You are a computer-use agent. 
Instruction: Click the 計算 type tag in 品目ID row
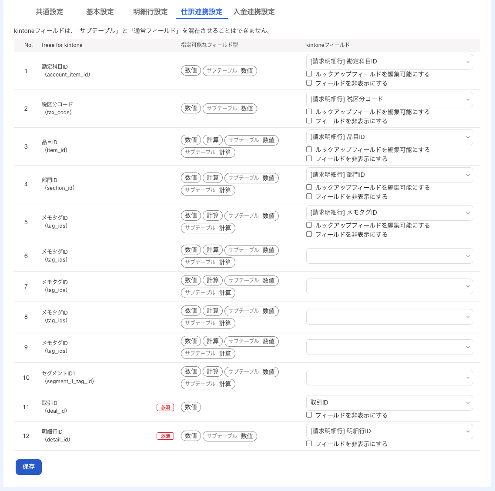click(x=212, y=140)
